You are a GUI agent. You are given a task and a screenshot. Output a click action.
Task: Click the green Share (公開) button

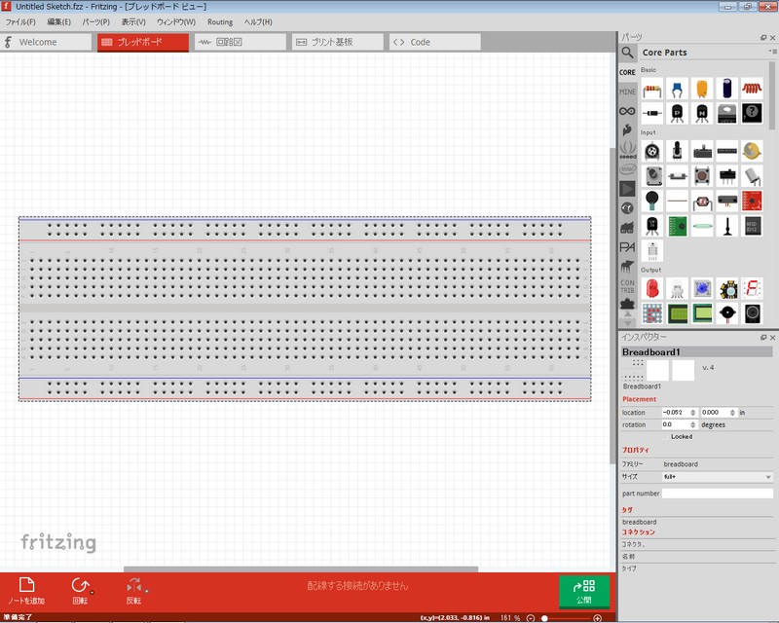click(584, 591)
